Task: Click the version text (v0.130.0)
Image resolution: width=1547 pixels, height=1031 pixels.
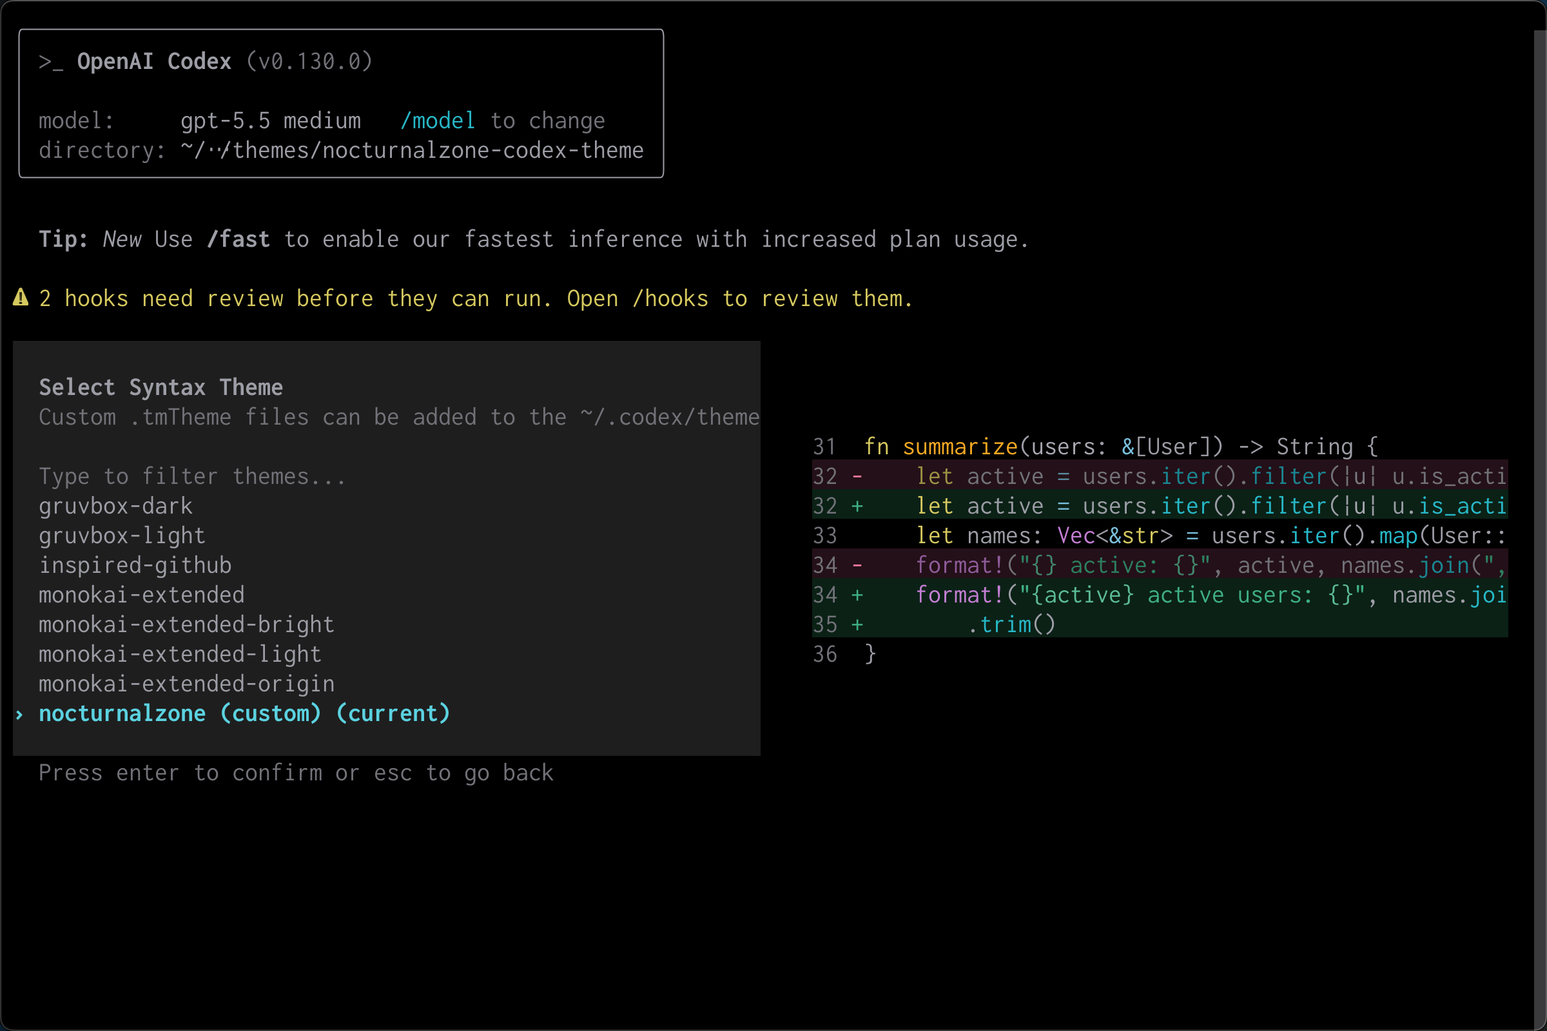Action: coord(309,61)
